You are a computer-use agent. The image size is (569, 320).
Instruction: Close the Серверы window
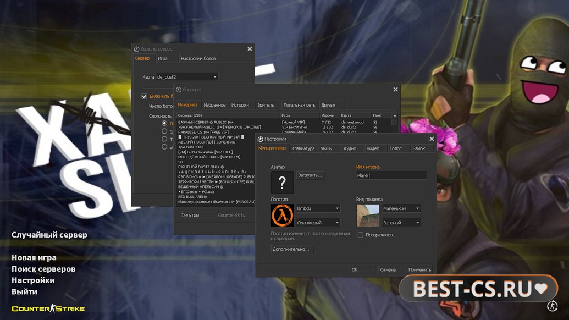395,90
